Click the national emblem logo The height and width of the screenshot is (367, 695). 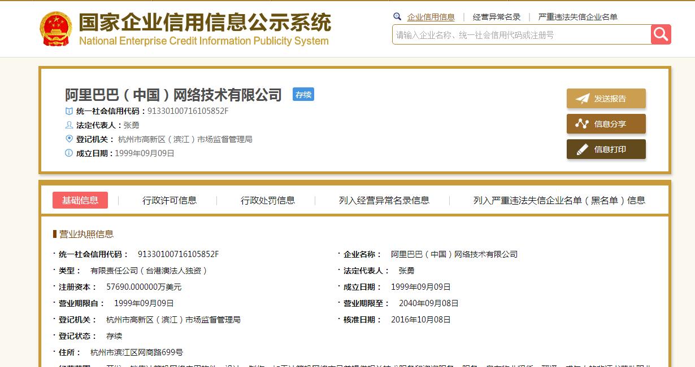click(55, 28)
